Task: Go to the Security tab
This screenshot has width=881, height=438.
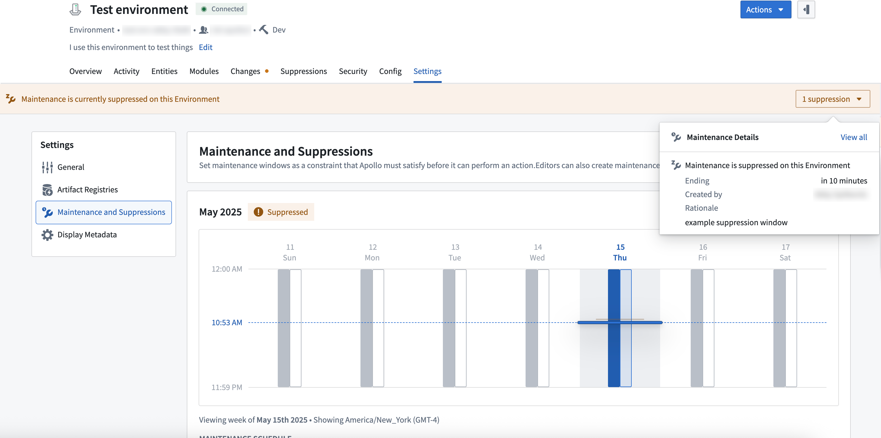Action: coord(352,71)
